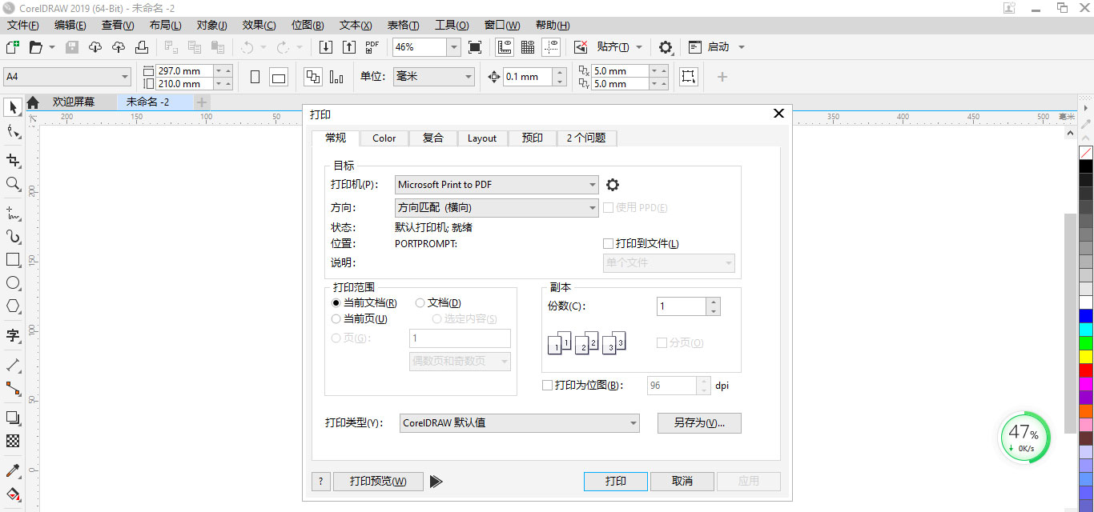Expand the 方向 orientation dropdown

pyautogui.click(x=593, y=206)
